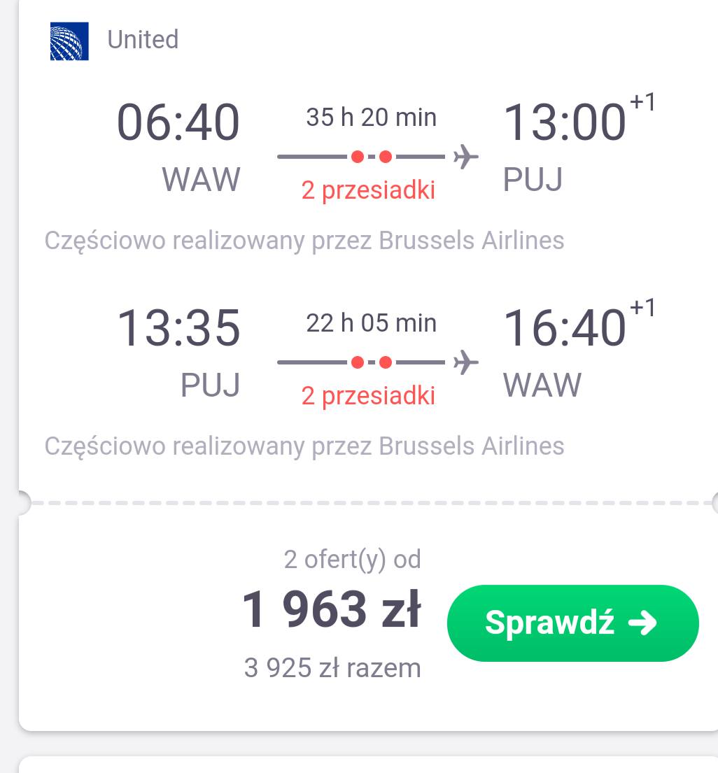Click outbound Brussels Airlines operator note

[x=304, y=241]
